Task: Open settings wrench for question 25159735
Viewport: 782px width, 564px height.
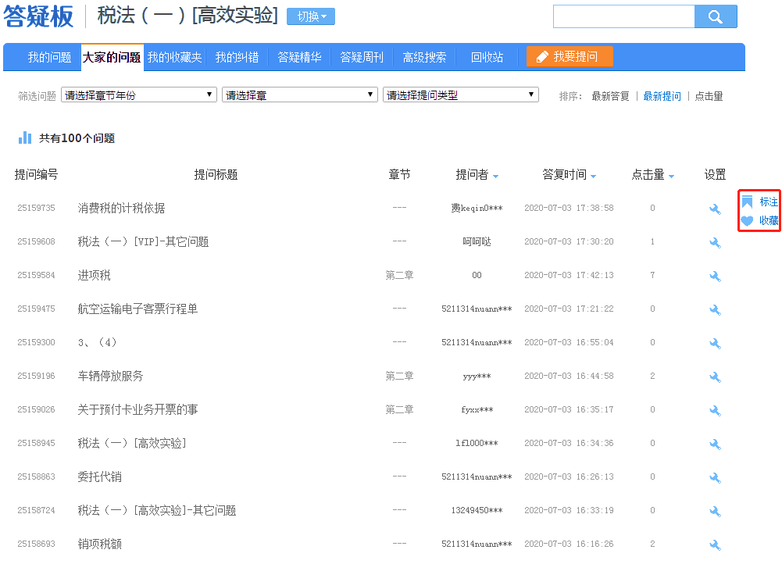Action: coord(715,209)
